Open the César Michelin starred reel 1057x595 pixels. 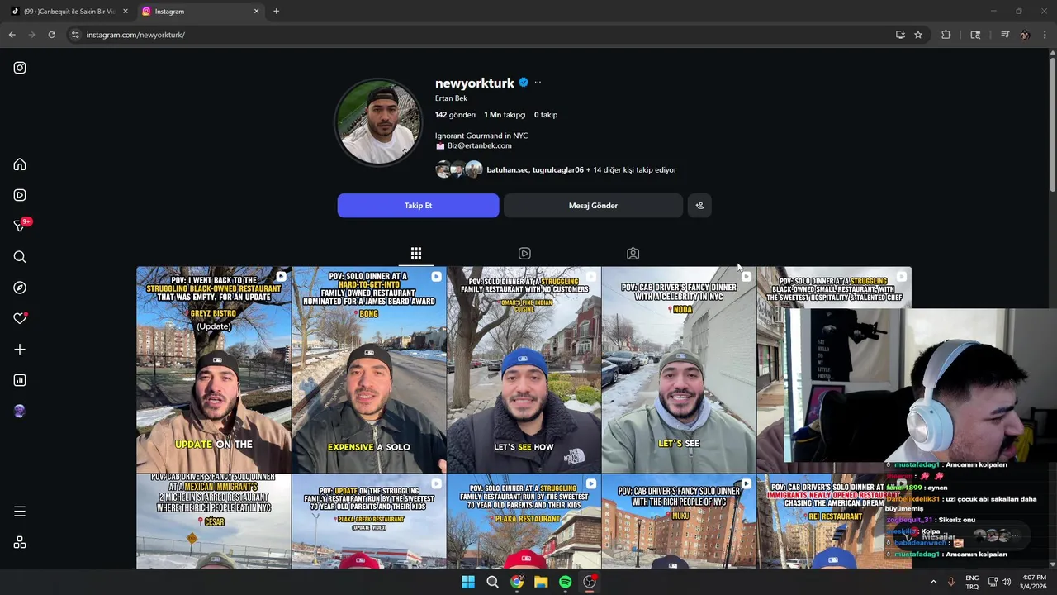tap(213, 521)
